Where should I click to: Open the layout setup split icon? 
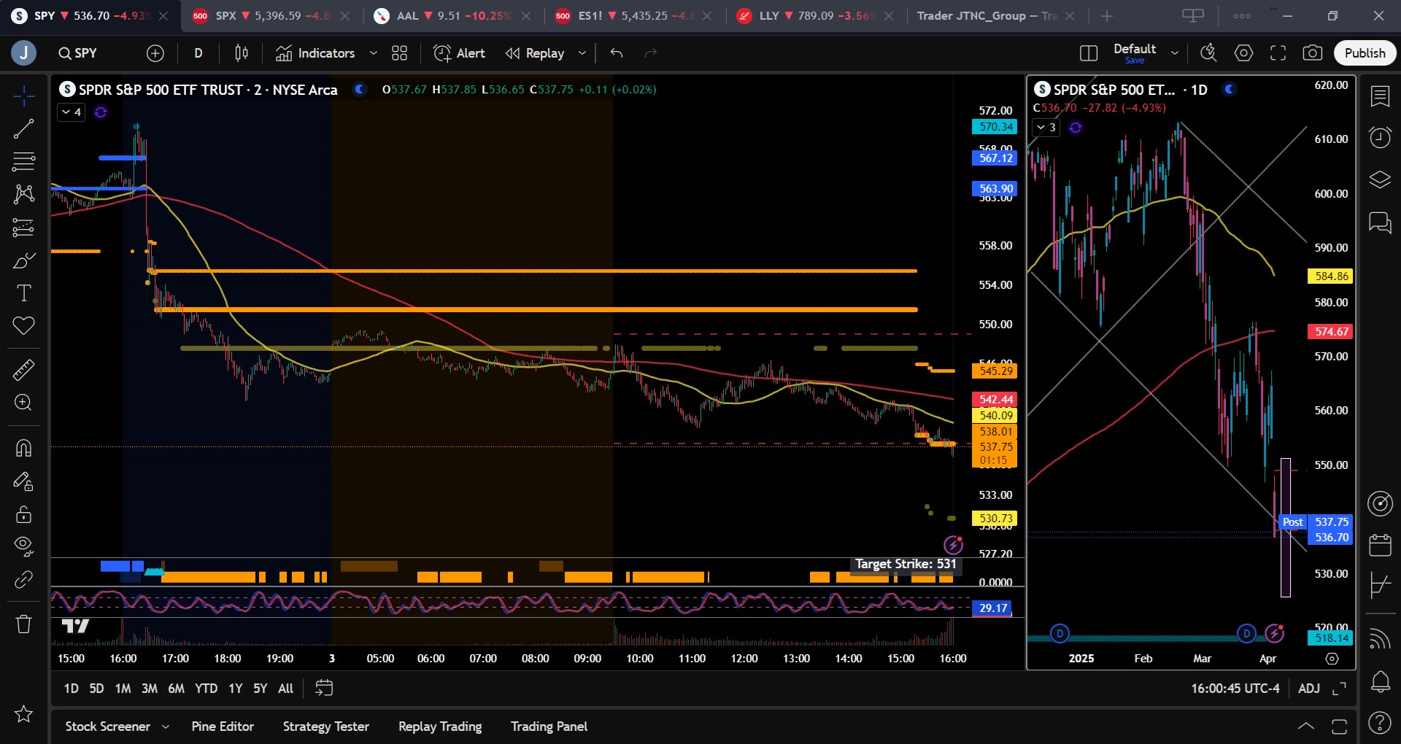click(x=1088, y=53)
